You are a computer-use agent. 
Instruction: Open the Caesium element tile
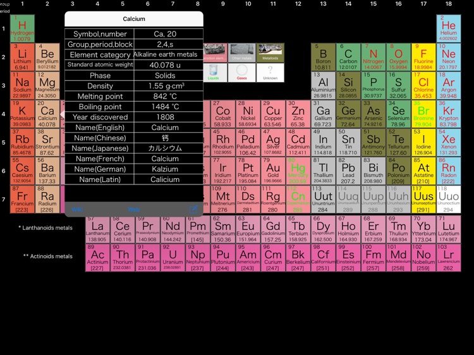22,171
